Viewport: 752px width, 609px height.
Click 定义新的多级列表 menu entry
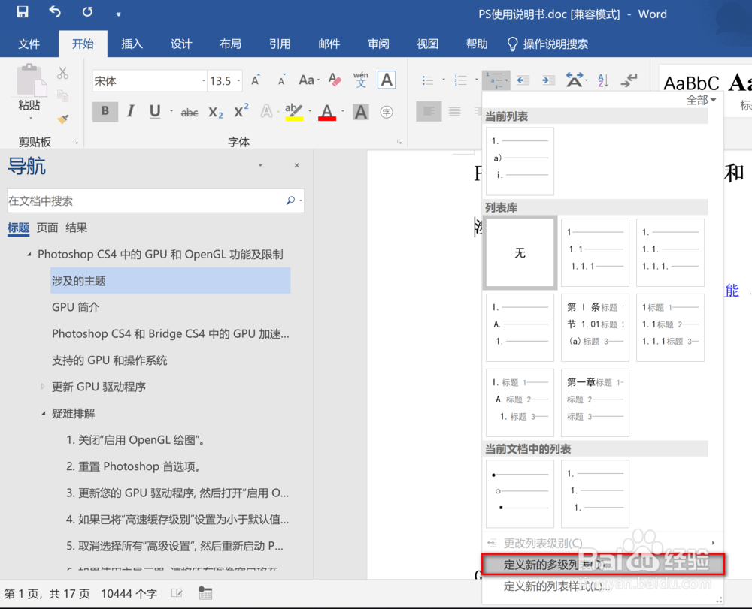[602, 565]
